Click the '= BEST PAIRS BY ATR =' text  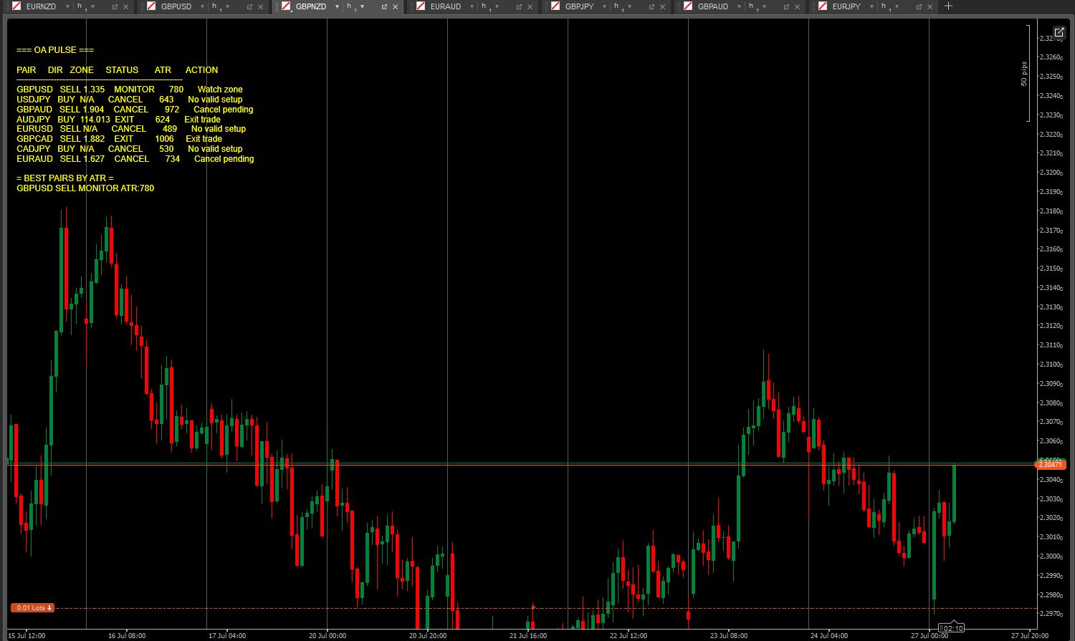65,178
